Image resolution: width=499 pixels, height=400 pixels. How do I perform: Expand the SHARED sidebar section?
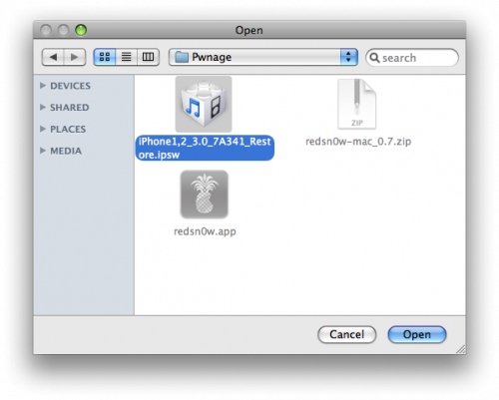(x=43, y=107)
